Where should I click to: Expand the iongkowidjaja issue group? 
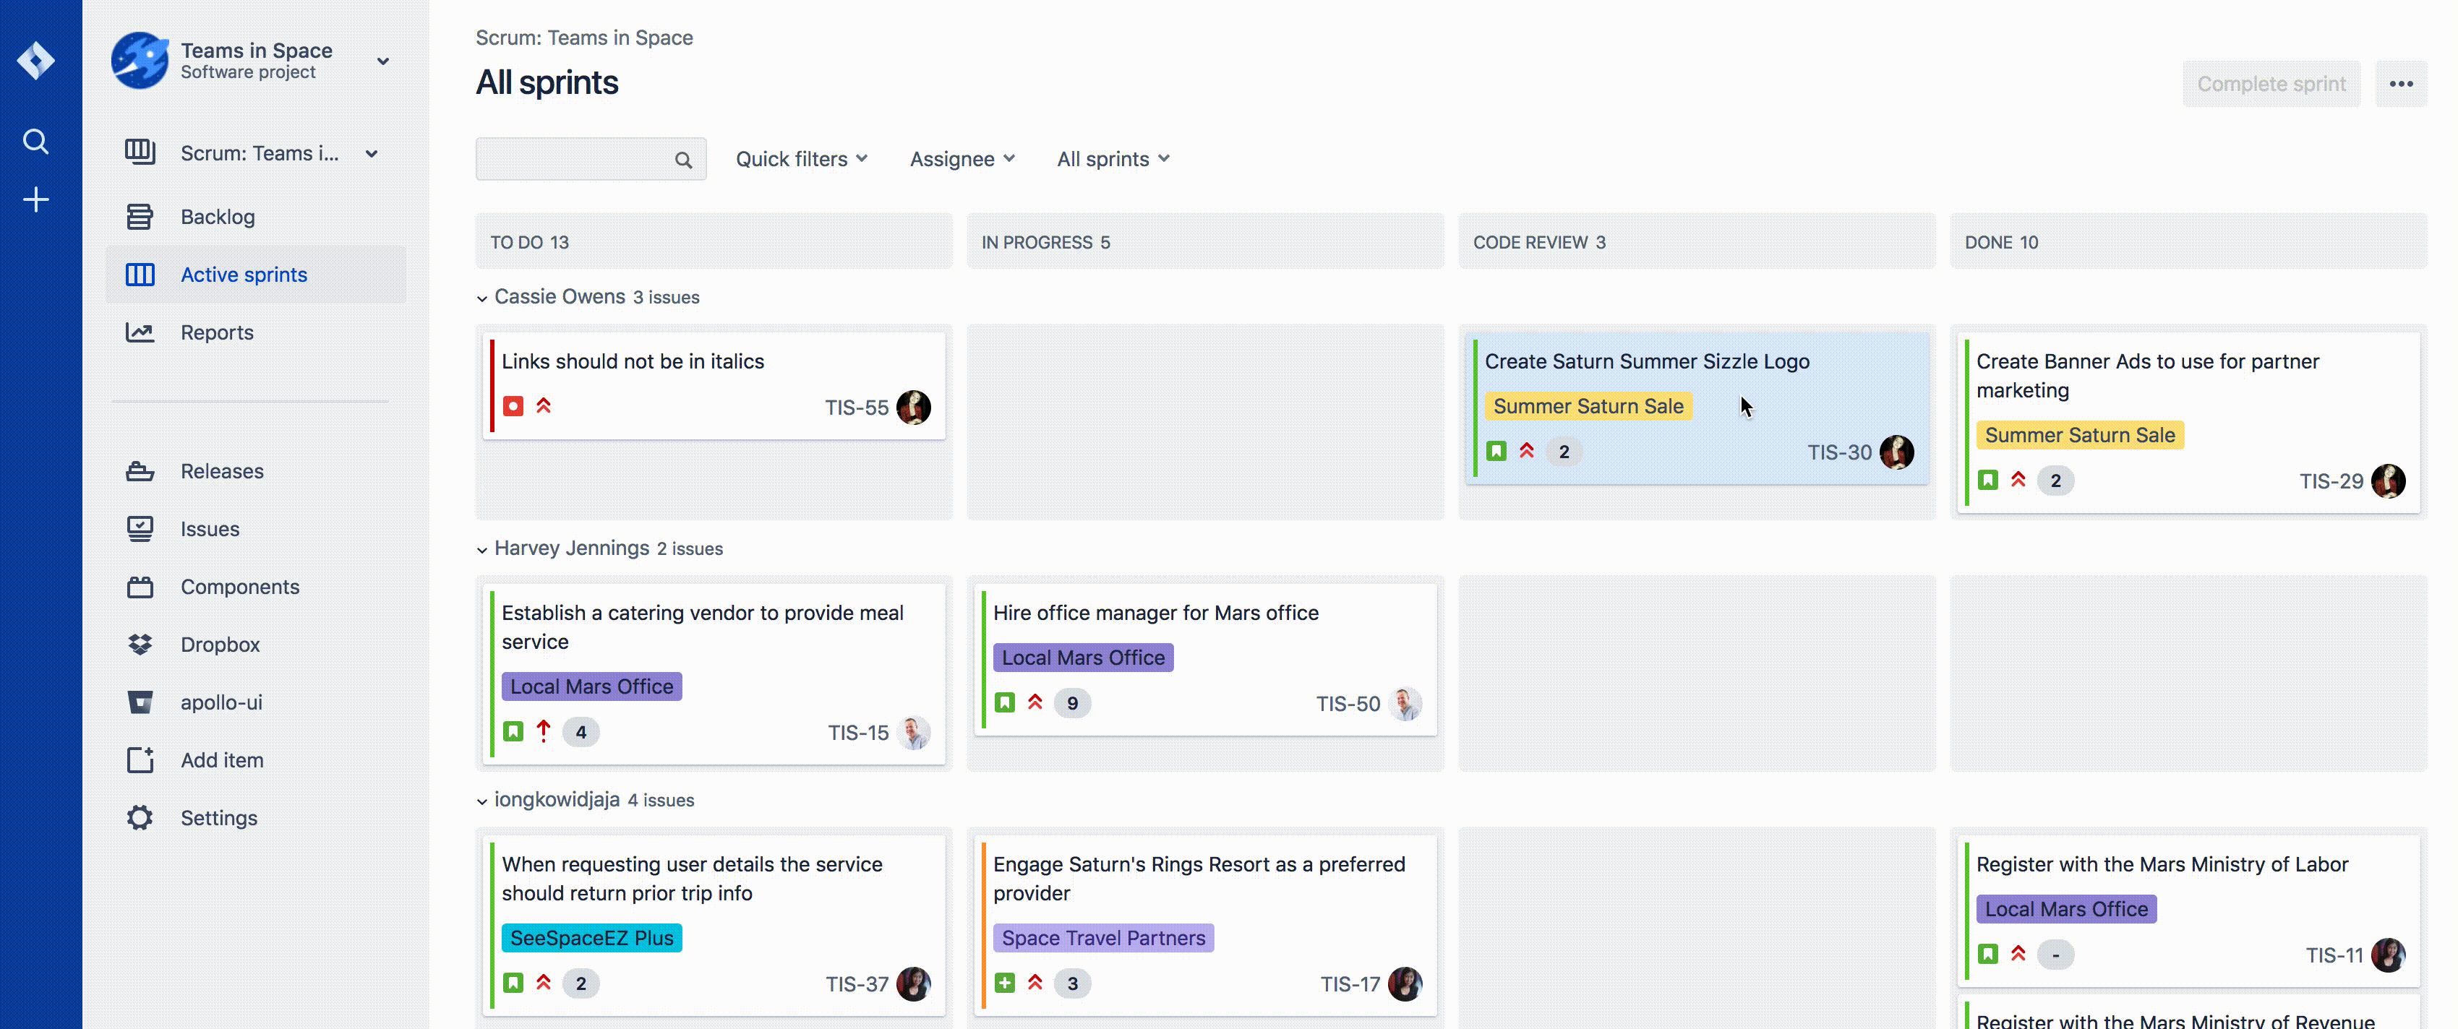click(481, 801)
